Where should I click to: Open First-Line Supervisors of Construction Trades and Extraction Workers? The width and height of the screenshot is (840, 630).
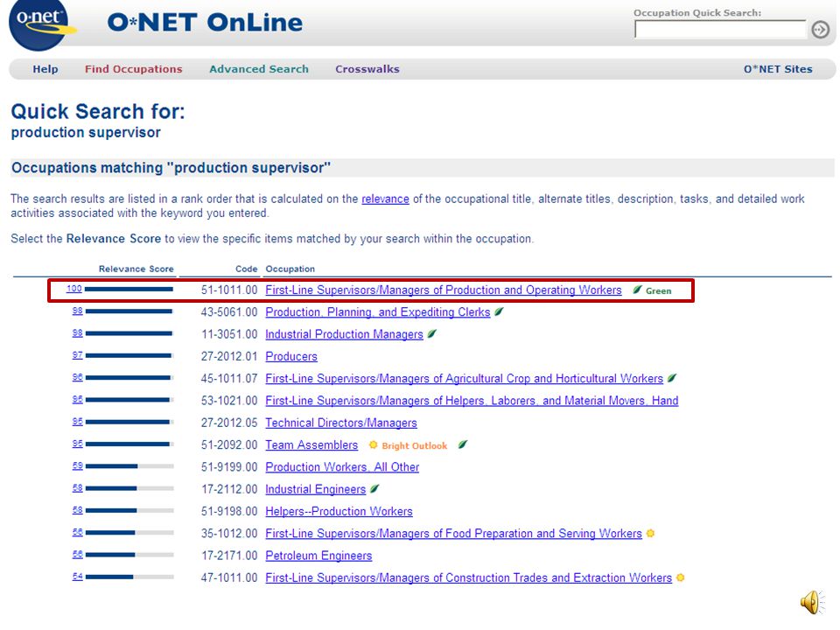pos(469,577)
